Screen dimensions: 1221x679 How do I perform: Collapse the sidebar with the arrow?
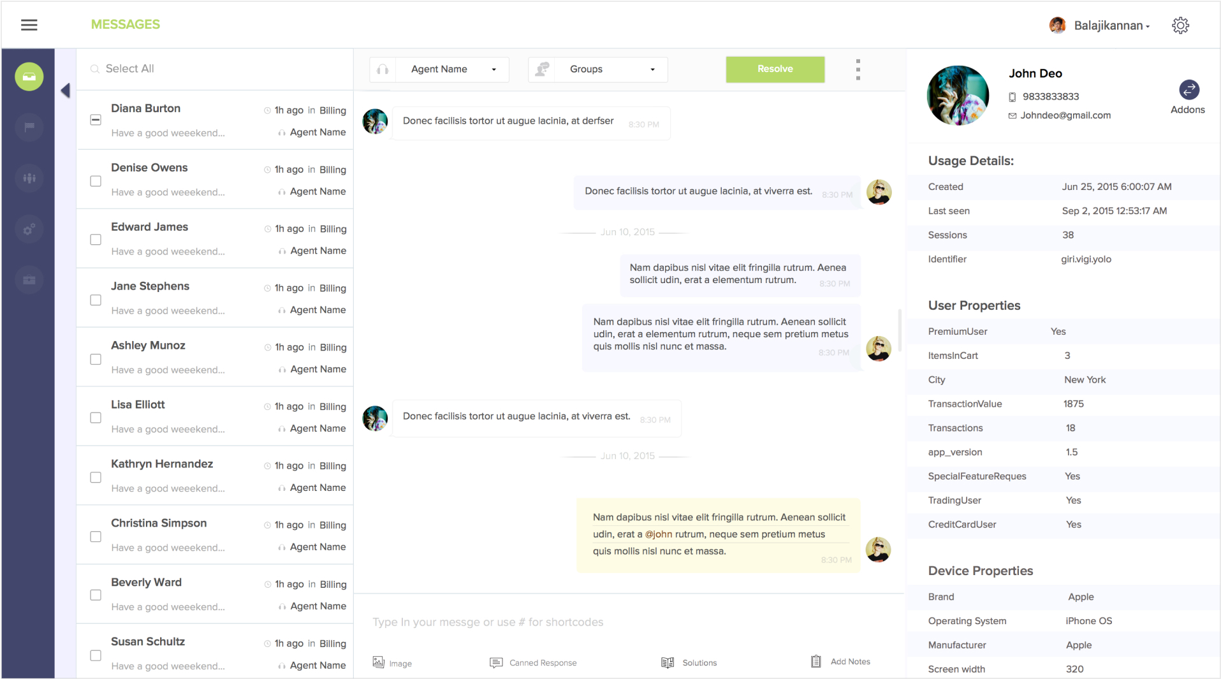(x=65, y=91)
